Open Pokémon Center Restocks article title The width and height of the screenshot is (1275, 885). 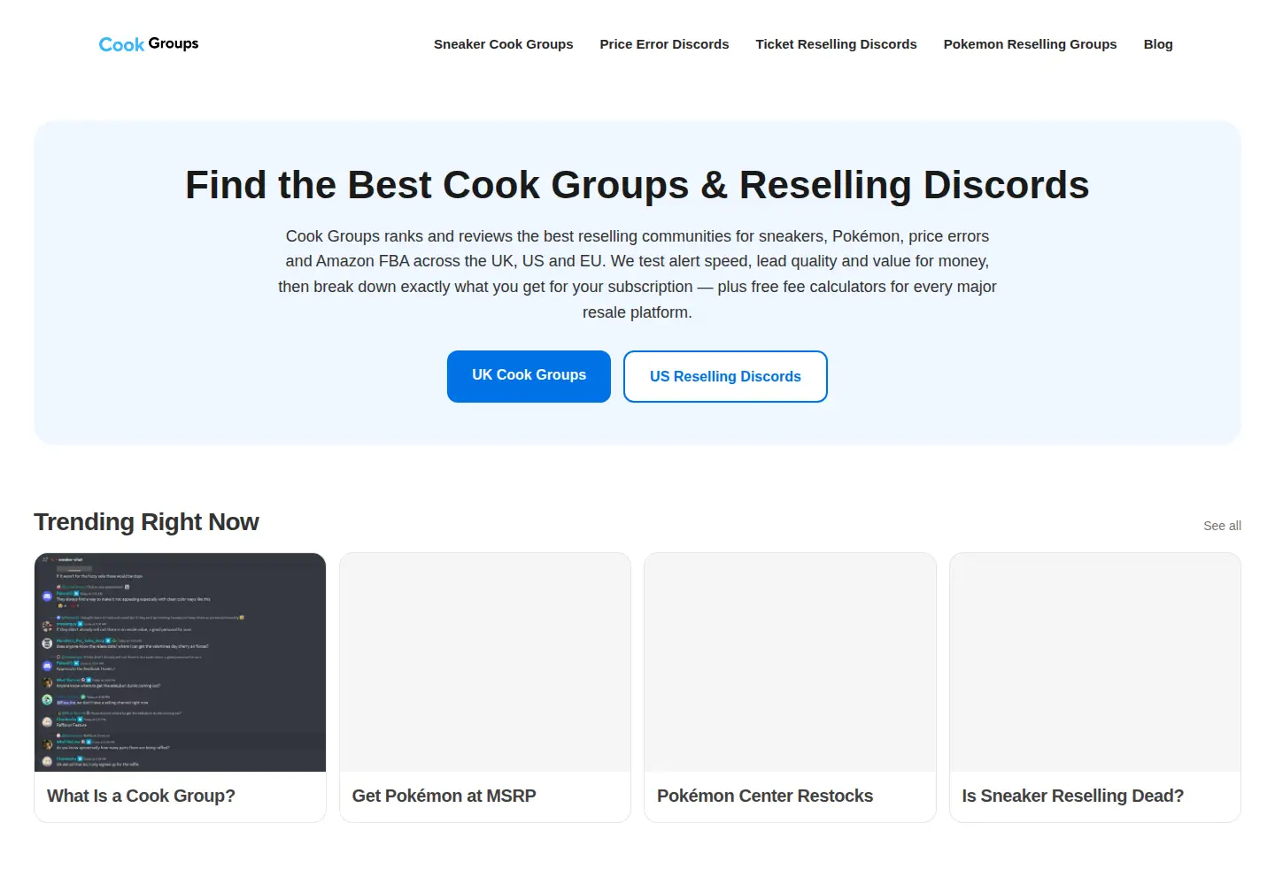coord(765,796)
